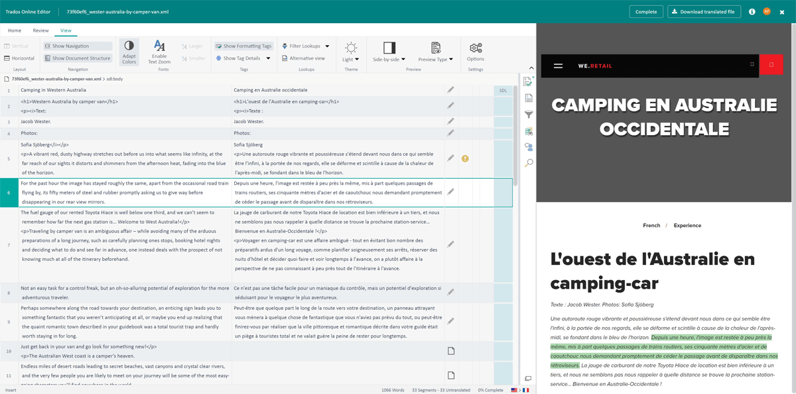Expand the Filter Lookups dropdown
This screenshot has height=394, width=796.
coord(326,46)
